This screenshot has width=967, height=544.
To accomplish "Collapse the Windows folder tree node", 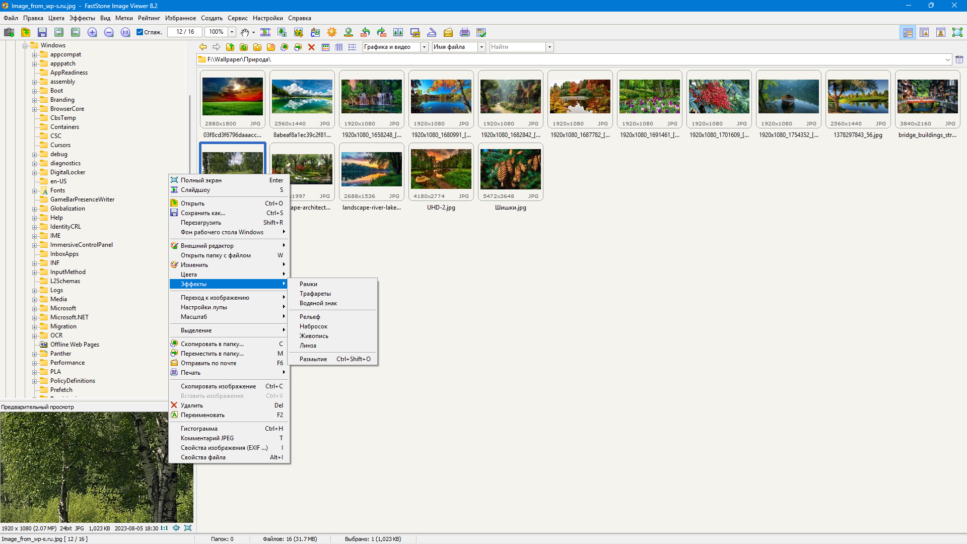I will [25, 46].
